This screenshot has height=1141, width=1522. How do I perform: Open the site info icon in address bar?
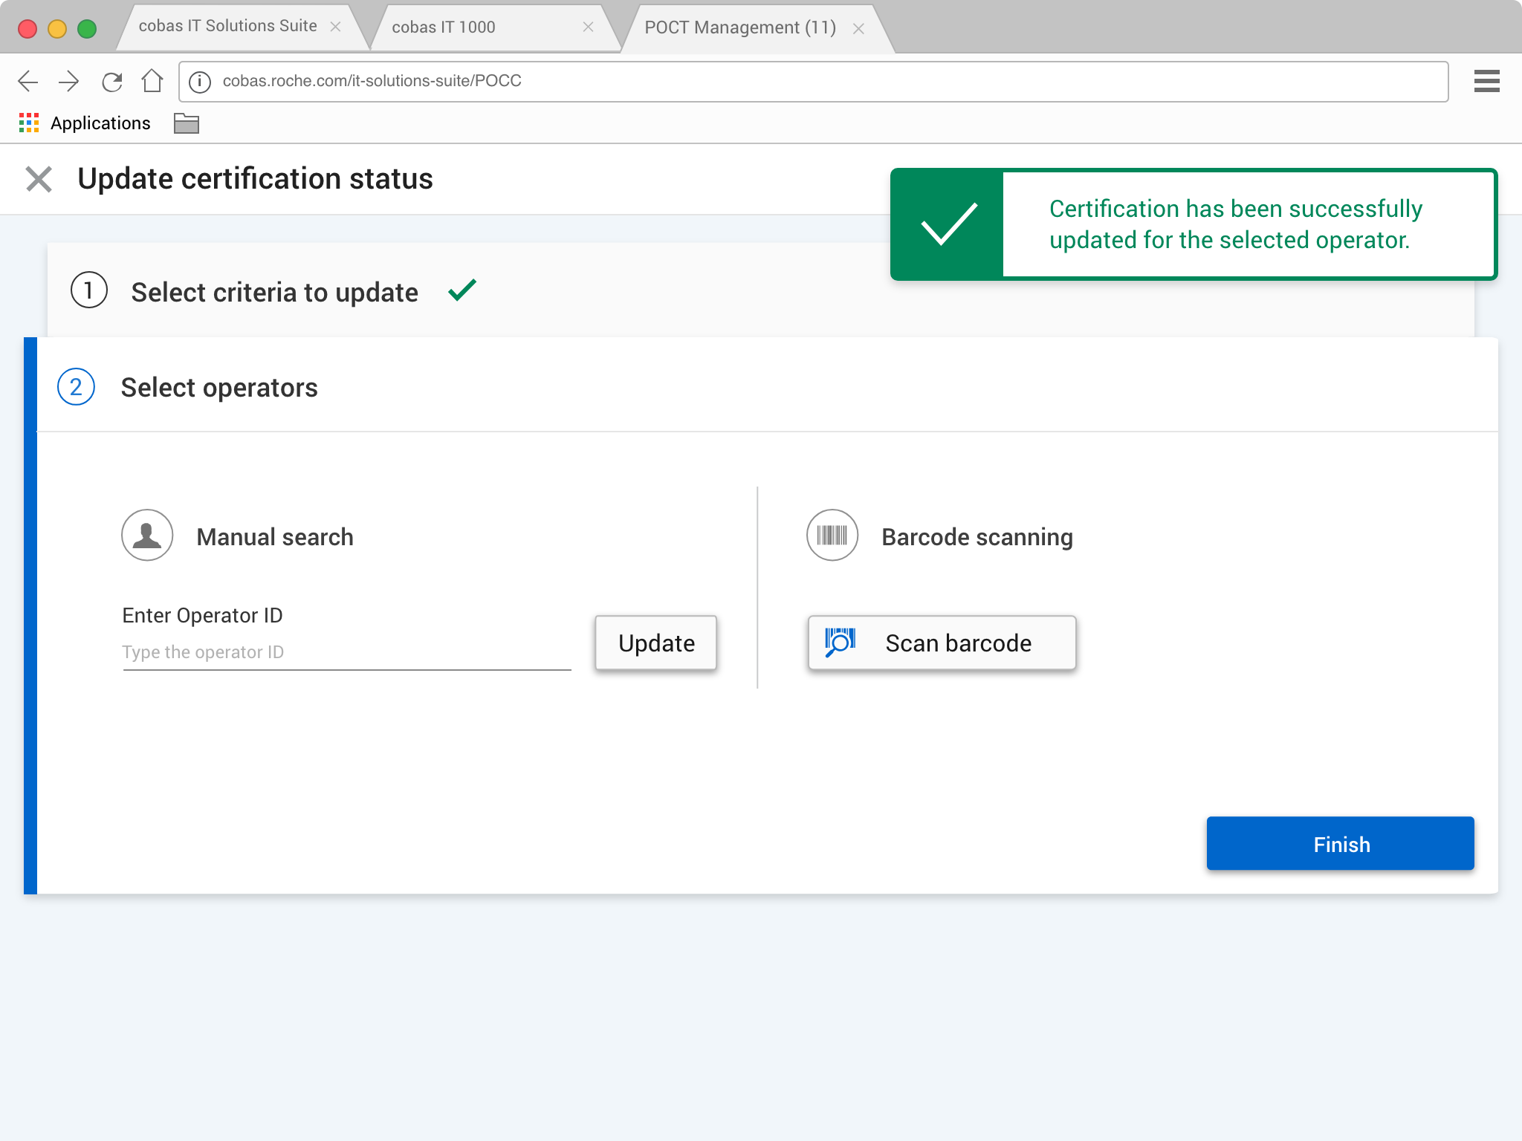click(200, 81)
